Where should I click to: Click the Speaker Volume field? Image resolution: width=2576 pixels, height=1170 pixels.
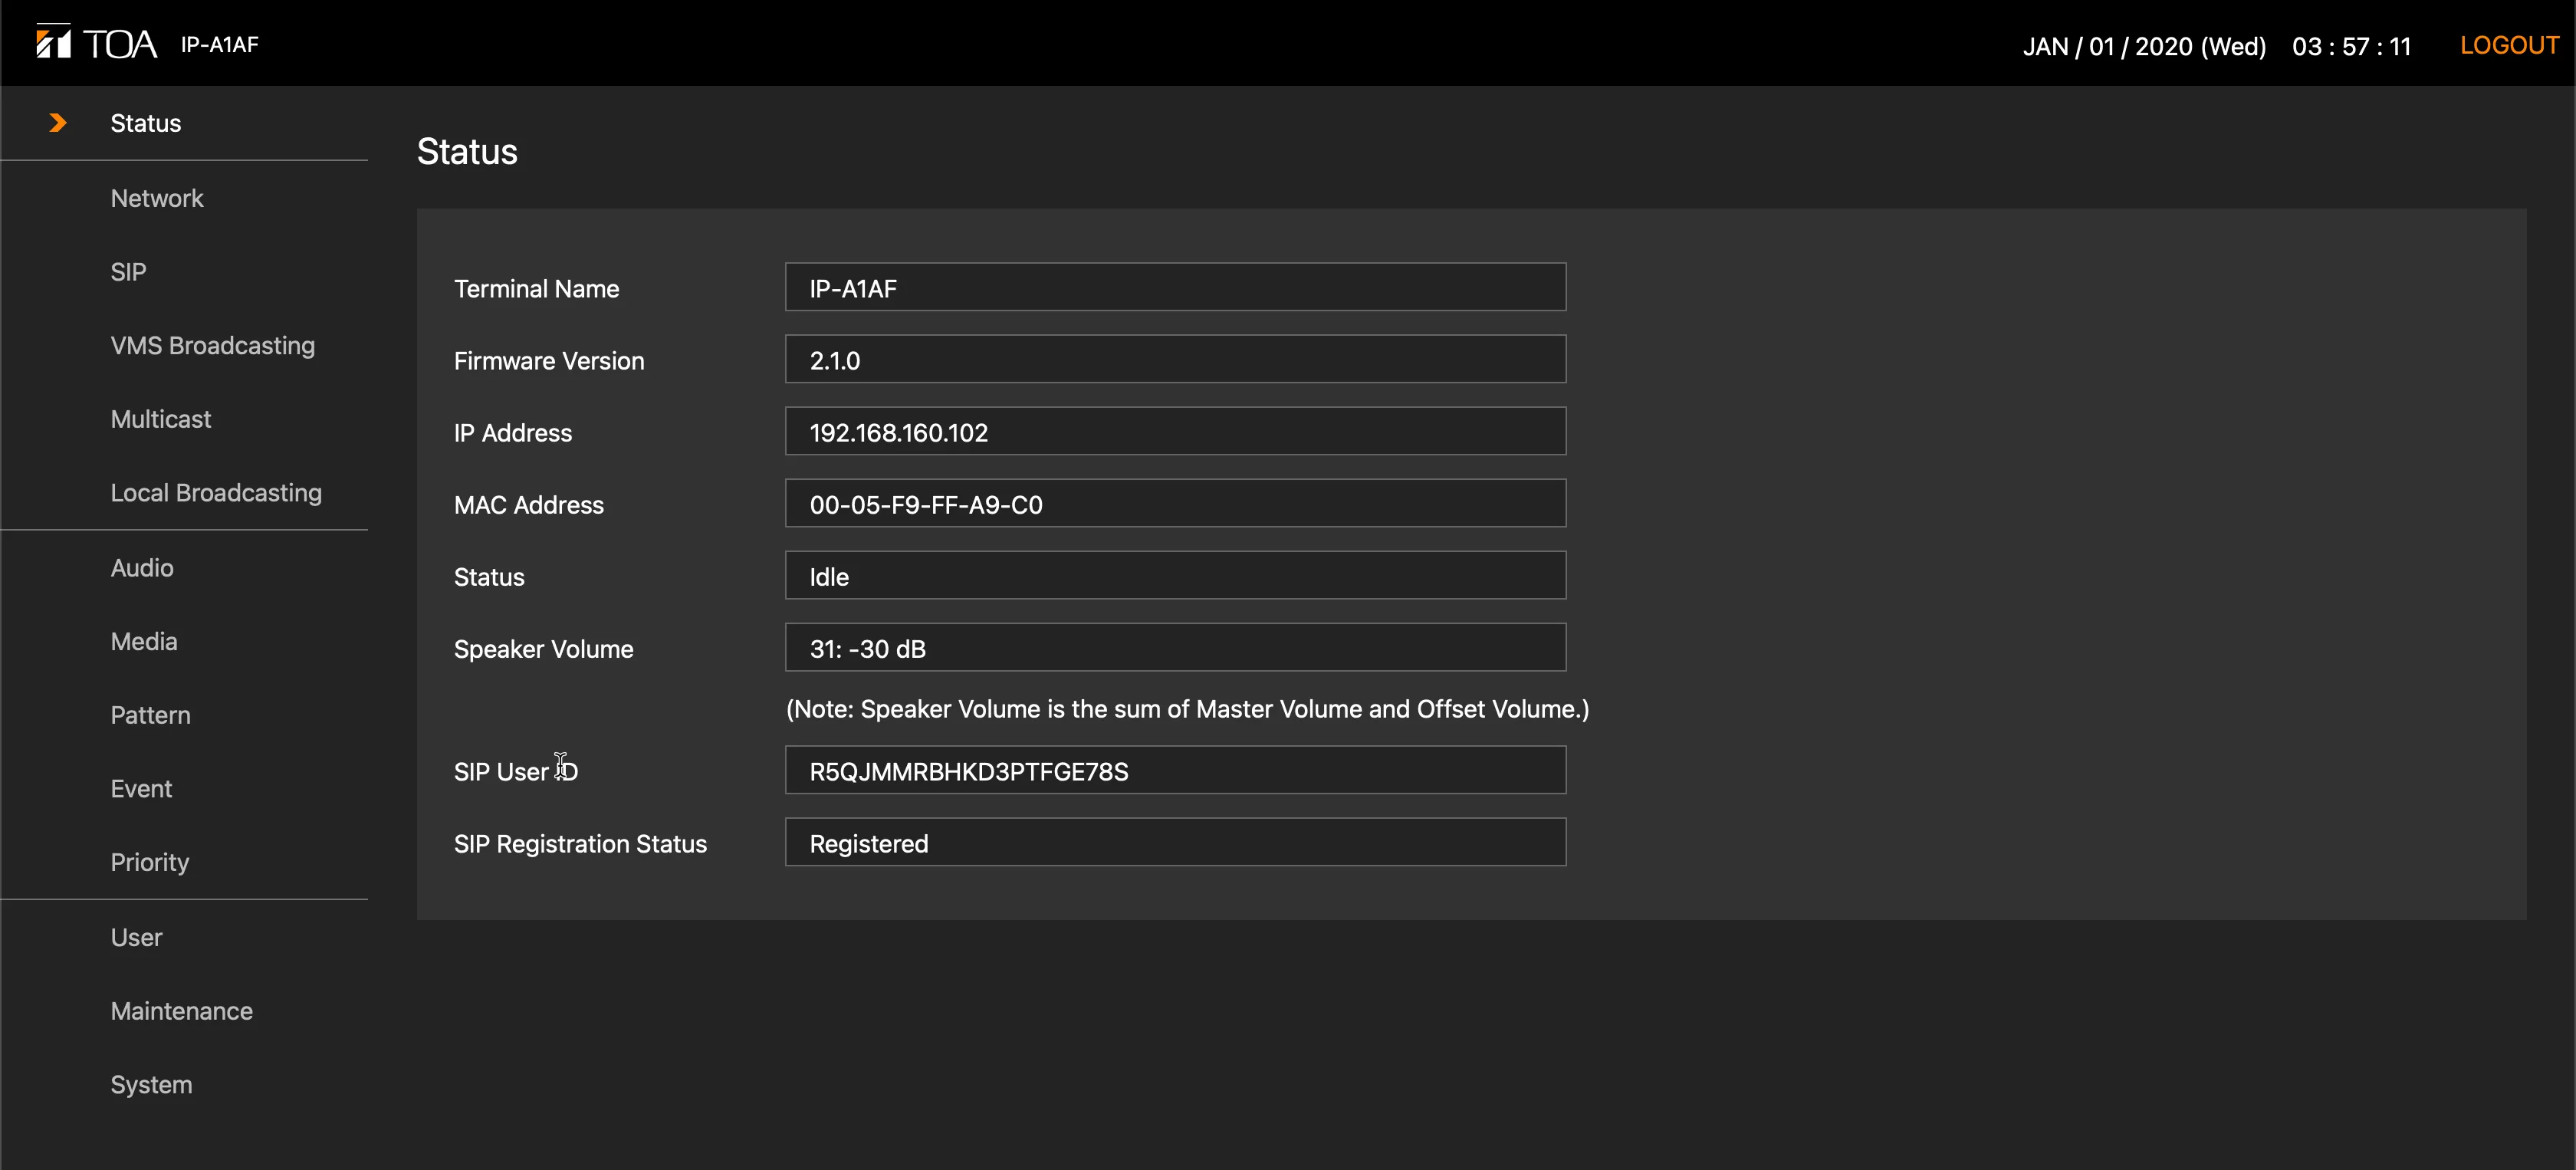[1175, 648]
